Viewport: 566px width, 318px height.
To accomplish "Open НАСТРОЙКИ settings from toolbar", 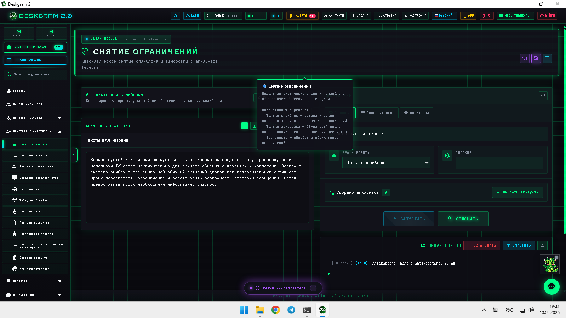I will click(415, 16).
